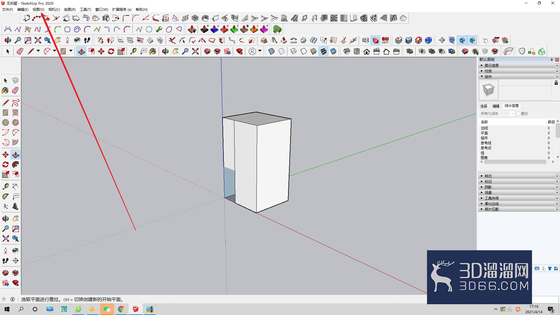Screen dimensions: 560x315
Task: Open Chrome from the taskbar
Action: (x=121, y=309)
